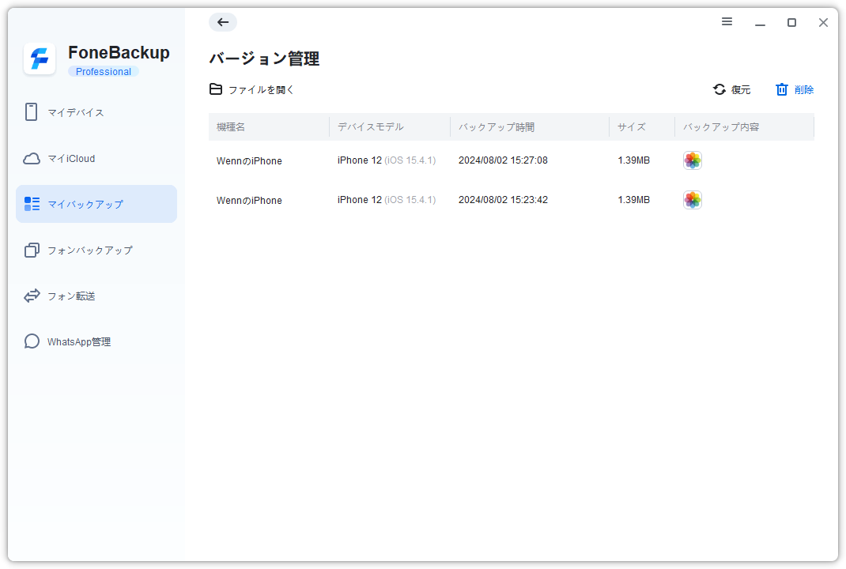Go to フォンバックアップ section
Image resolution: width=846 pixels, height=569 pixels.
96,251
